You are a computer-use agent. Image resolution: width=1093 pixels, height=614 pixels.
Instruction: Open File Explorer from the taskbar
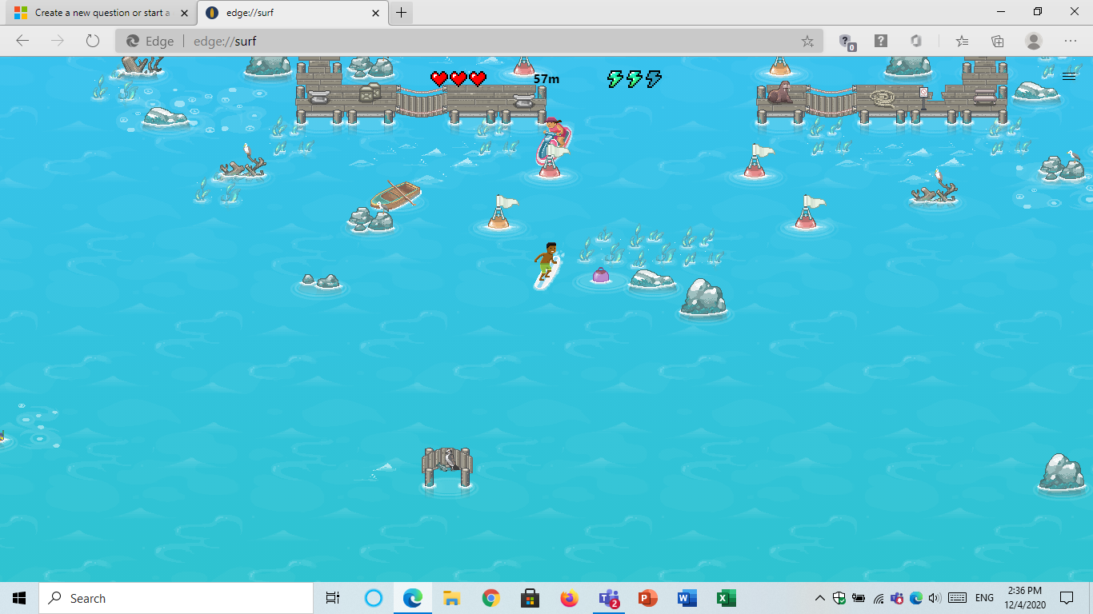coord(451,598)
